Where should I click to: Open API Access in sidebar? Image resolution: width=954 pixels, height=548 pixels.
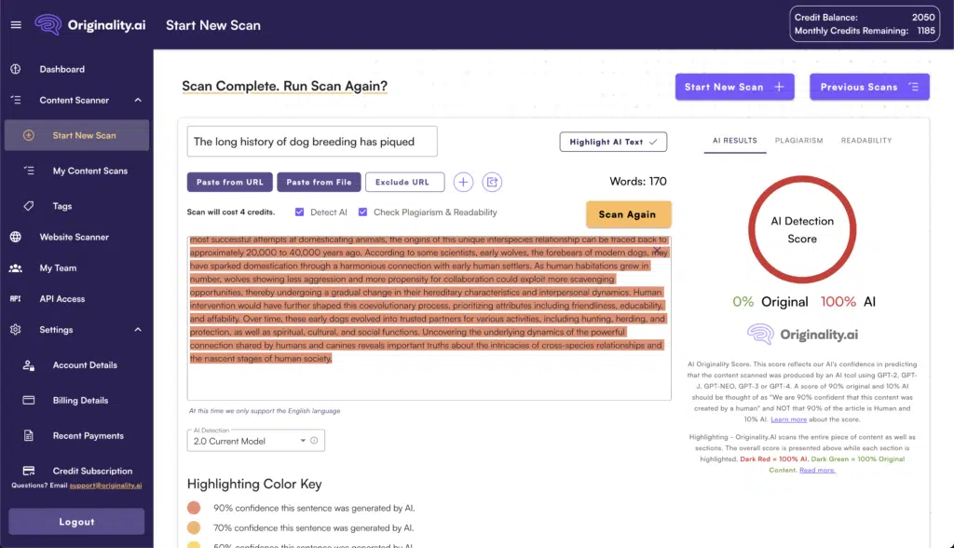click(62, 299)
